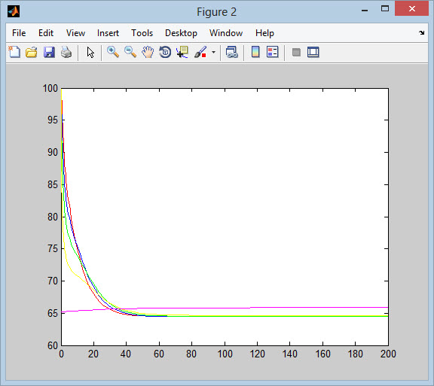Viewport: 434px width, 386px height.
Task: Click the Link Plot icon
Action: tap(231, 52)
